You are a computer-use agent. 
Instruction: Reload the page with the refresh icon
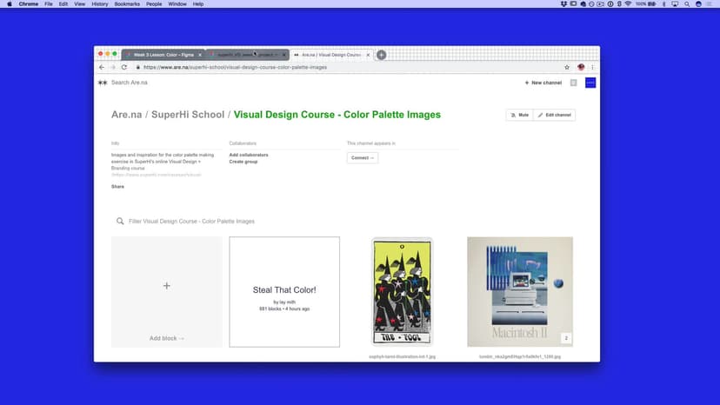124,67
